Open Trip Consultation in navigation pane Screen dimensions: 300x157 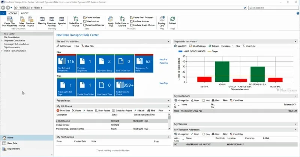pos(12,47)
